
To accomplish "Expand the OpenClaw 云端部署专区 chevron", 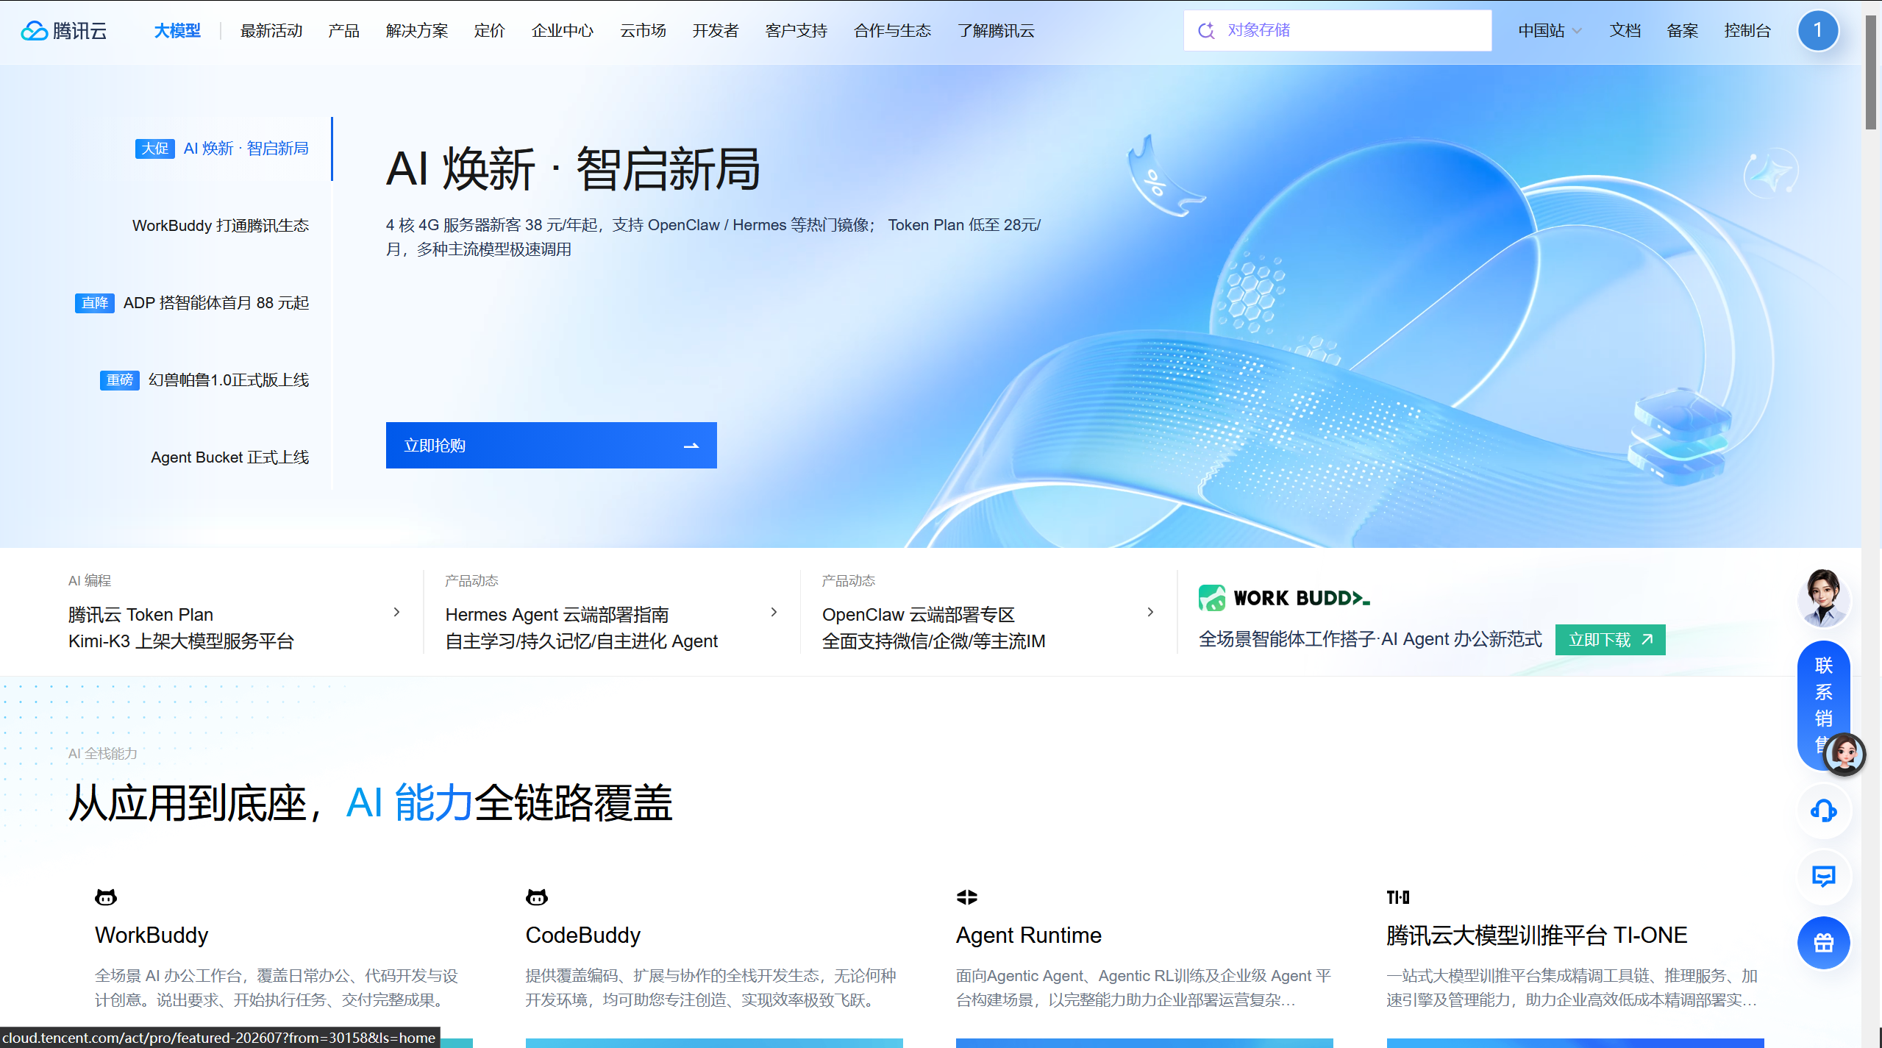I will (1150, 612).
